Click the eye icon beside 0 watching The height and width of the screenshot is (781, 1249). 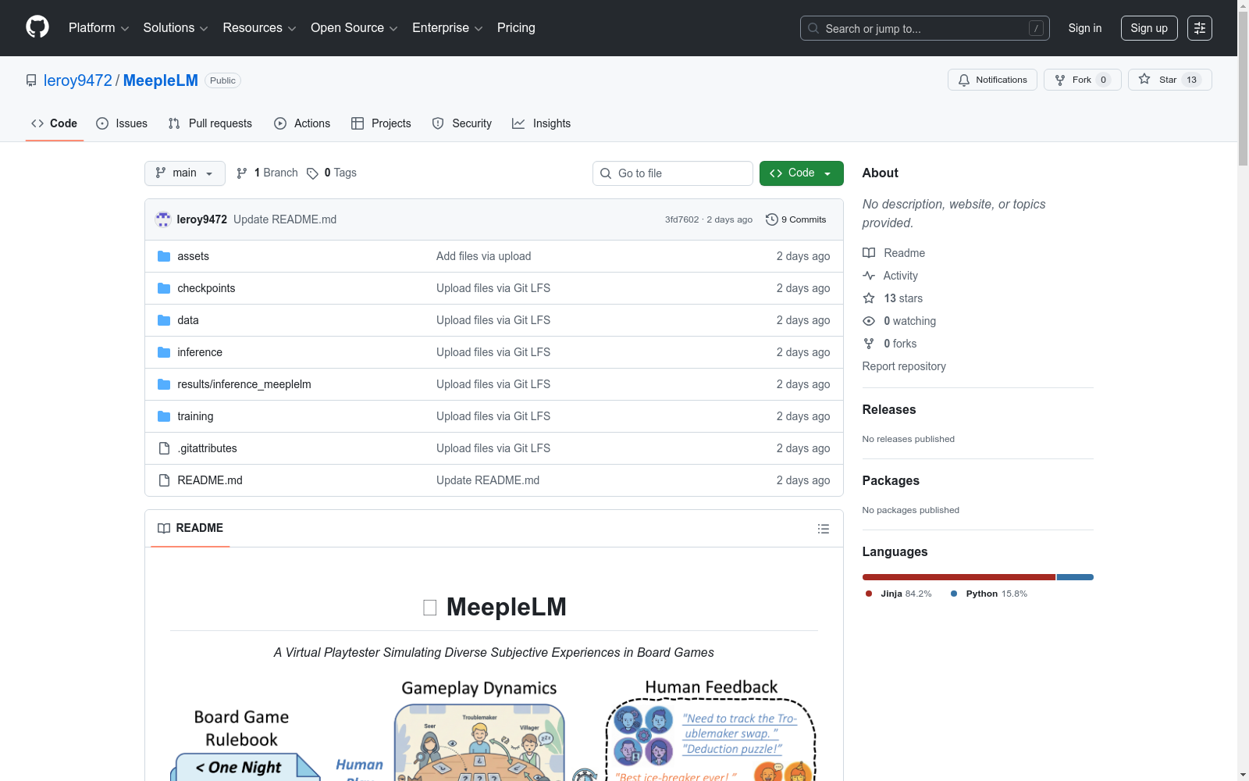[x=869, y=321]
